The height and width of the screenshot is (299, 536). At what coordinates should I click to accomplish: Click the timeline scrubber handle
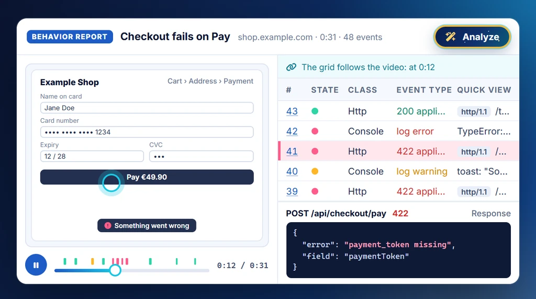(x=115, y=270)
